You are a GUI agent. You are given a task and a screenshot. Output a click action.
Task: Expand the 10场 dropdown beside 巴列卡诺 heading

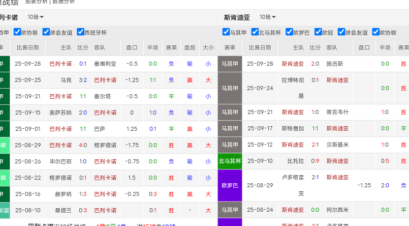pyautogui.click(x=35, y=17)
